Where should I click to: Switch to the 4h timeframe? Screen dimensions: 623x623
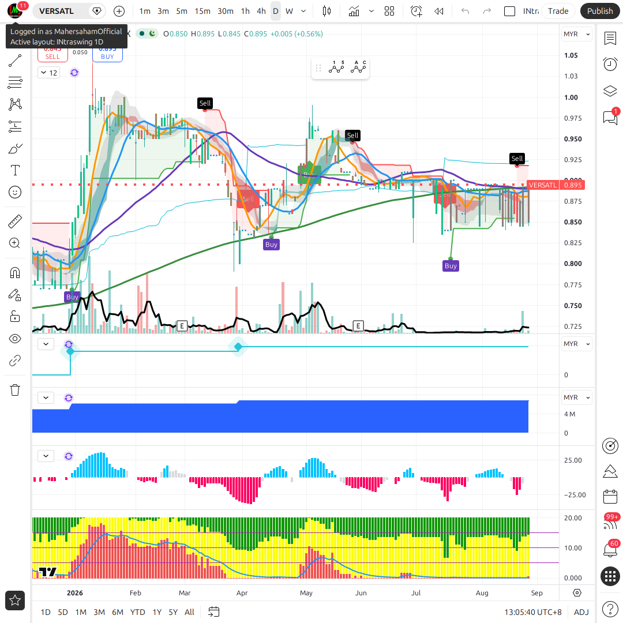[x=261, y=11]
